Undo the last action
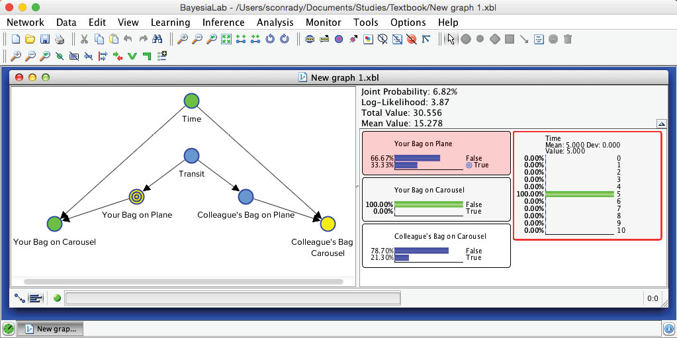This screenshot has width=677, height=338. coord(128,39)
